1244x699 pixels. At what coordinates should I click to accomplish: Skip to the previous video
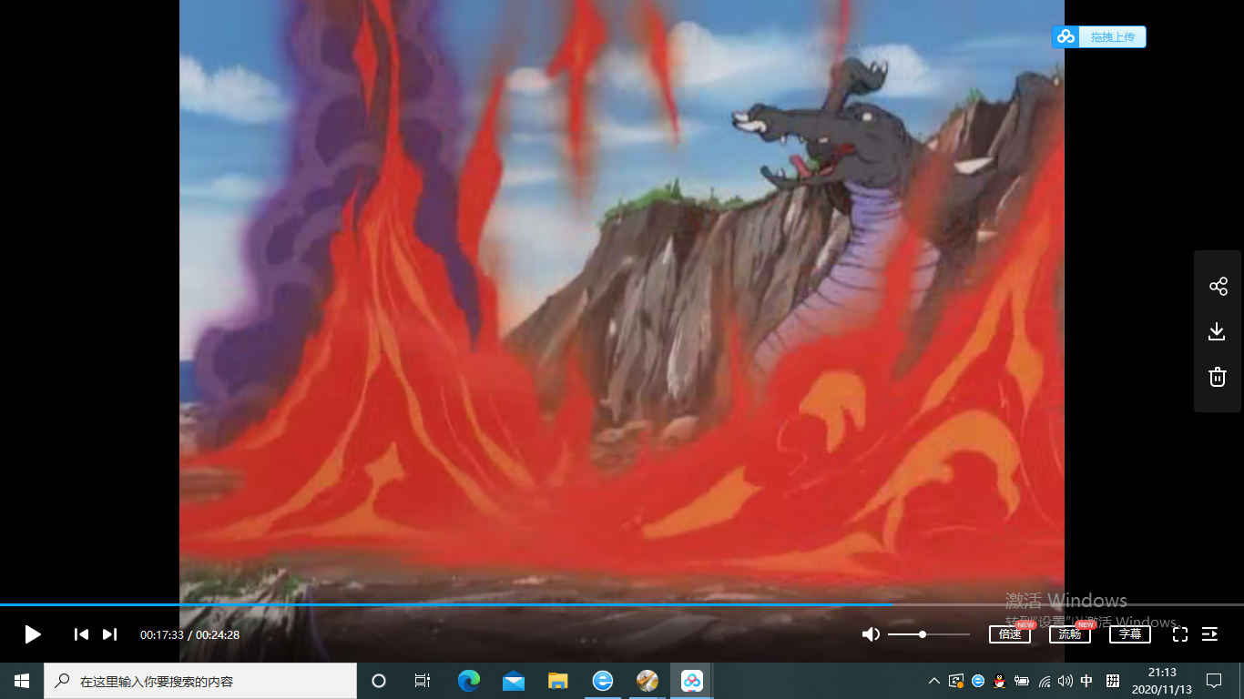81,634
